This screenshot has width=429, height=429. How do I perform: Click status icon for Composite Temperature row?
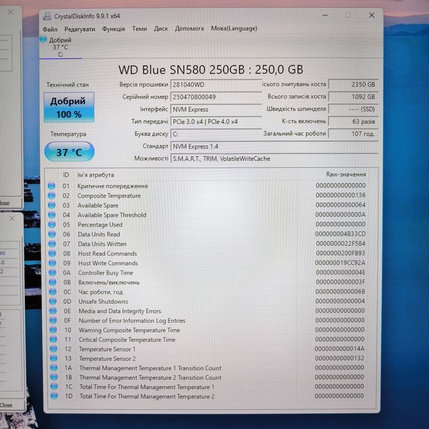[x=51, y=196]
